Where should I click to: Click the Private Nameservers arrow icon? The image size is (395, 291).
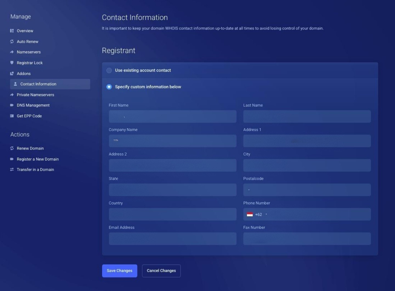[12, 95]
